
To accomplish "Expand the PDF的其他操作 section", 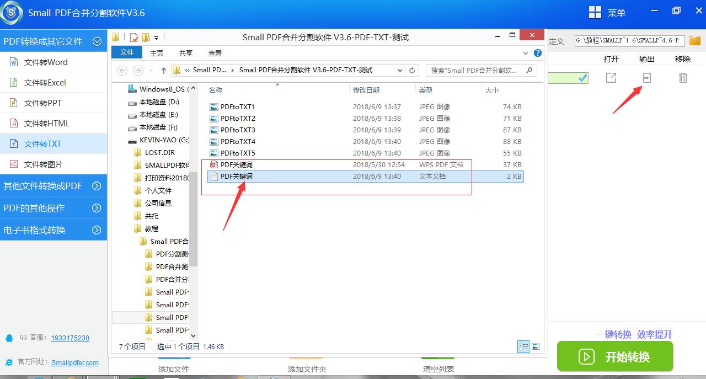I will point(97,208).
